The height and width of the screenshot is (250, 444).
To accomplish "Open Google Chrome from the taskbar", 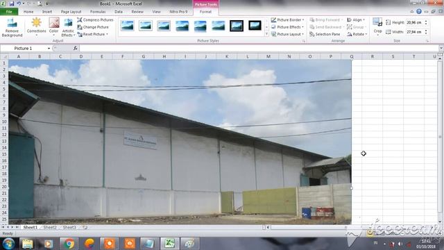I will tap(69, 244).
